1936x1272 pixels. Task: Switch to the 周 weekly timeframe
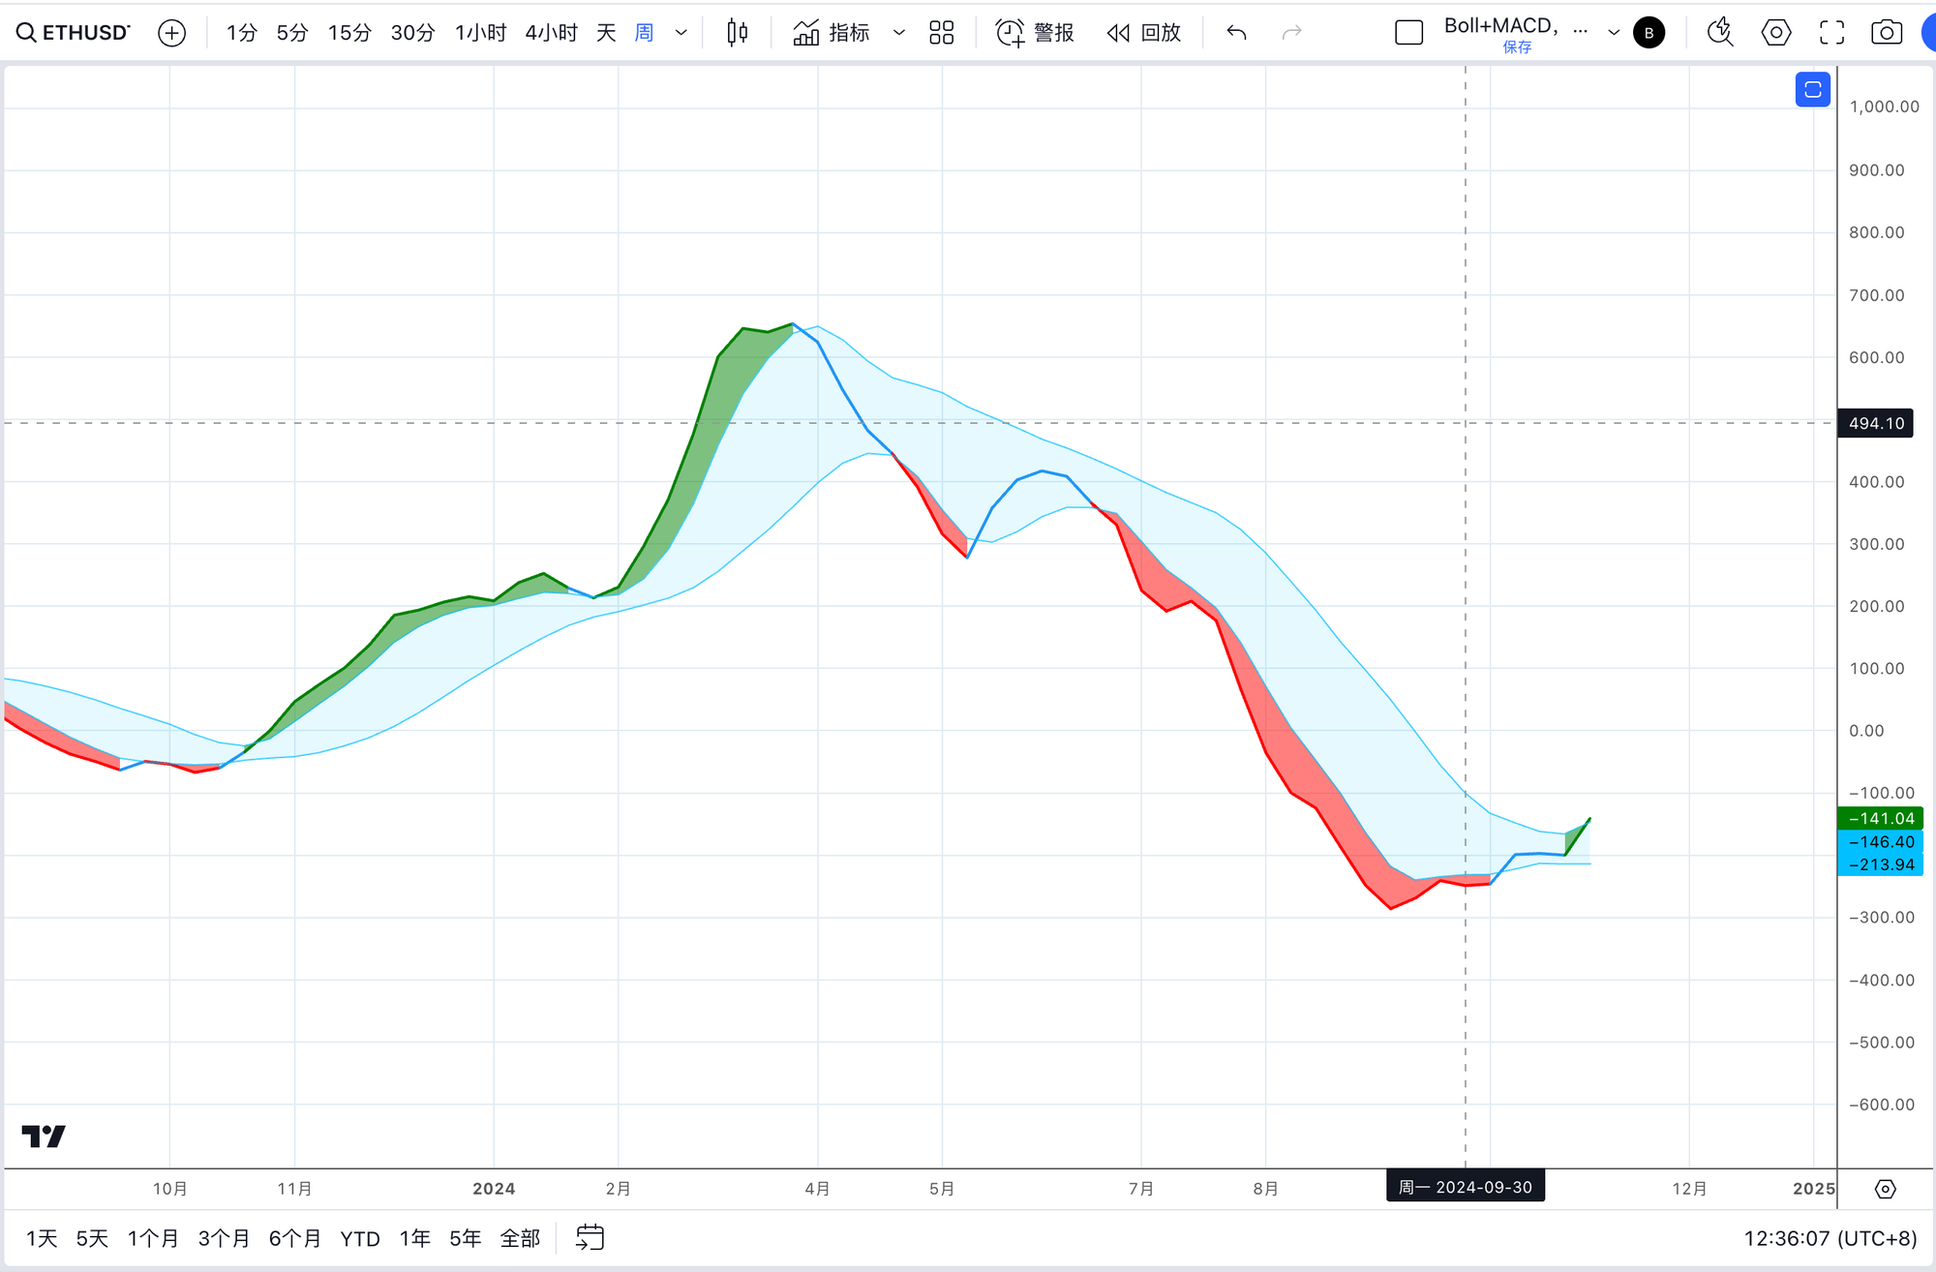coord(644,33)
